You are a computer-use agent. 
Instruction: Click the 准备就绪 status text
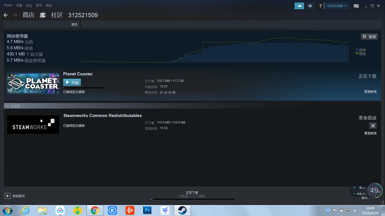(368, 118)
